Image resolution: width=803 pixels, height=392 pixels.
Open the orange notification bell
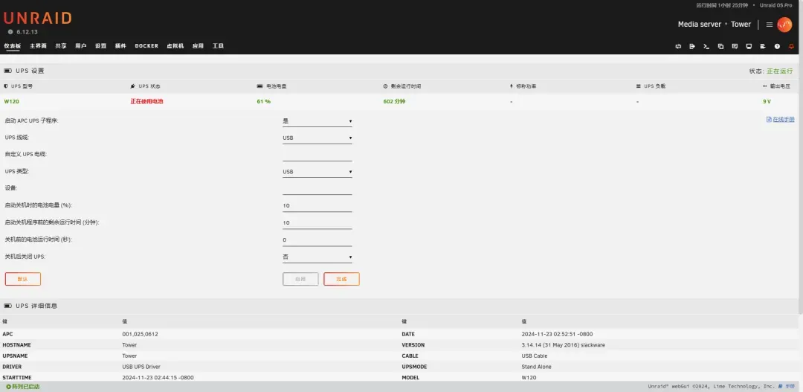tap(791, 46)
